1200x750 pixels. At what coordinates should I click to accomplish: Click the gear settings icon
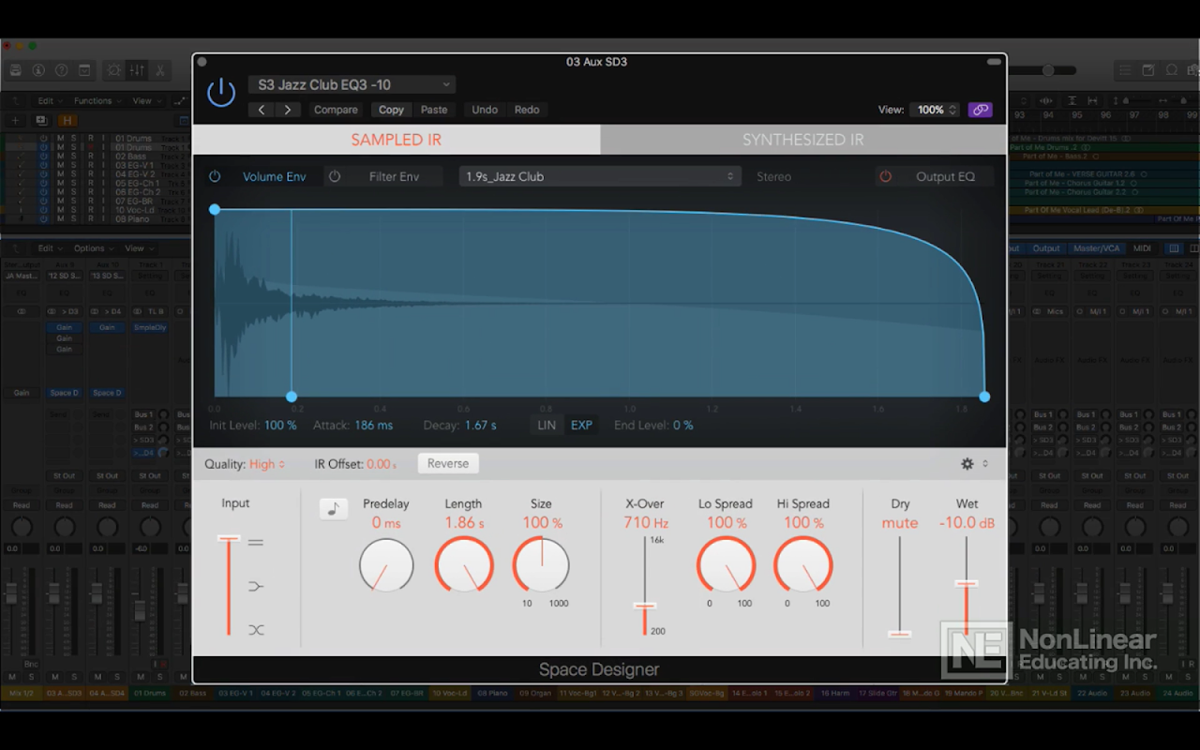click(967, 464)
